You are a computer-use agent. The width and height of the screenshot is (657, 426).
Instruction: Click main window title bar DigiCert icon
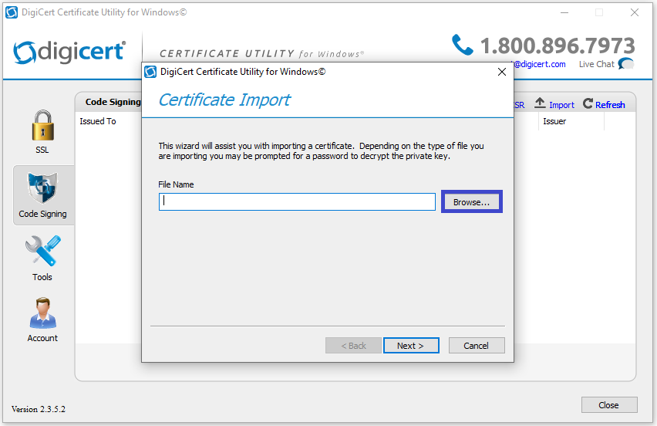point(12,12)
